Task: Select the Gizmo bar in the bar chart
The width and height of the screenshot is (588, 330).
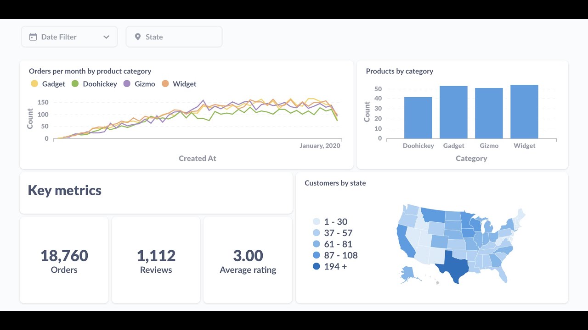Action: click(489, 113)
